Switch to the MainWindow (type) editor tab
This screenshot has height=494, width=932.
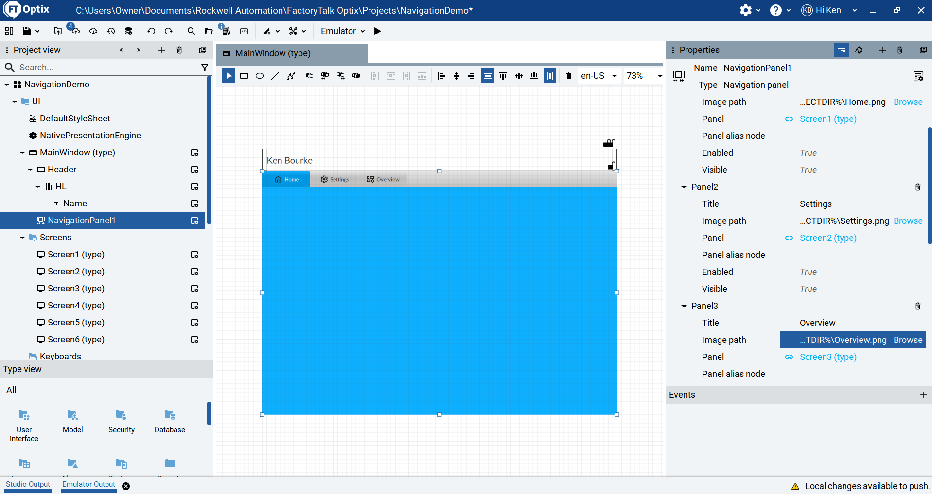click(292, 53)
